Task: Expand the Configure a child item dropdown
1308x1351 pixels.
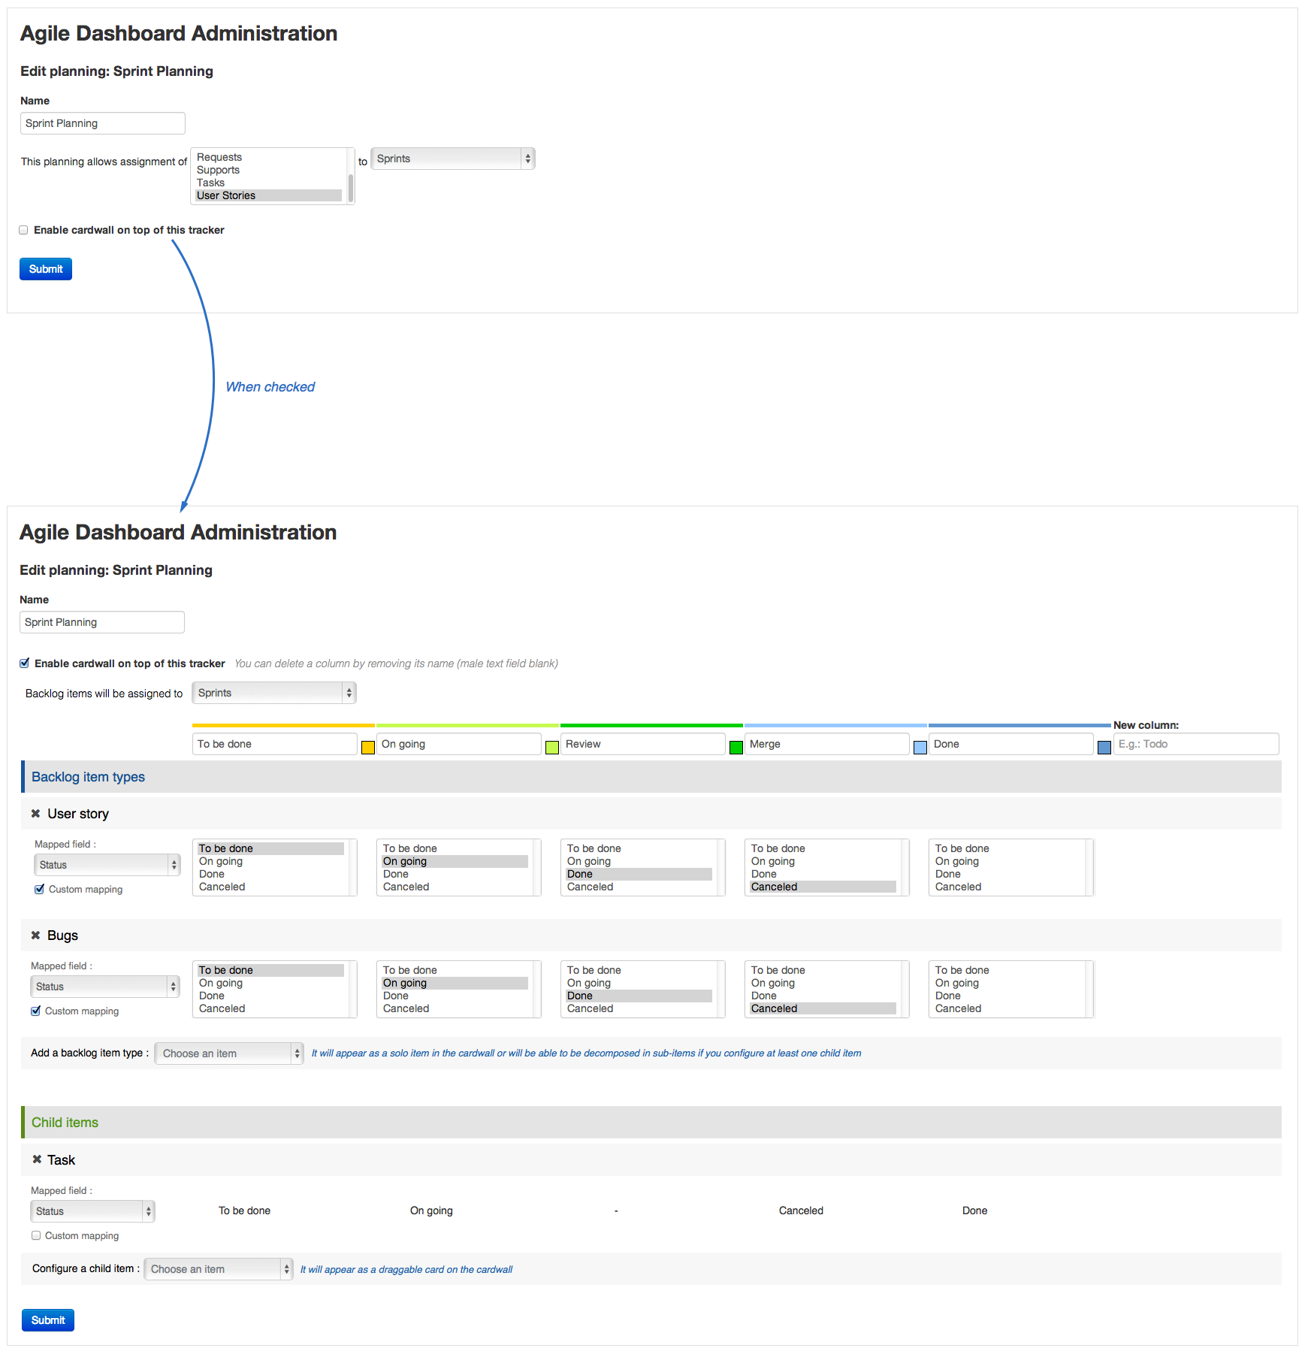Action: pos(218,1269)
